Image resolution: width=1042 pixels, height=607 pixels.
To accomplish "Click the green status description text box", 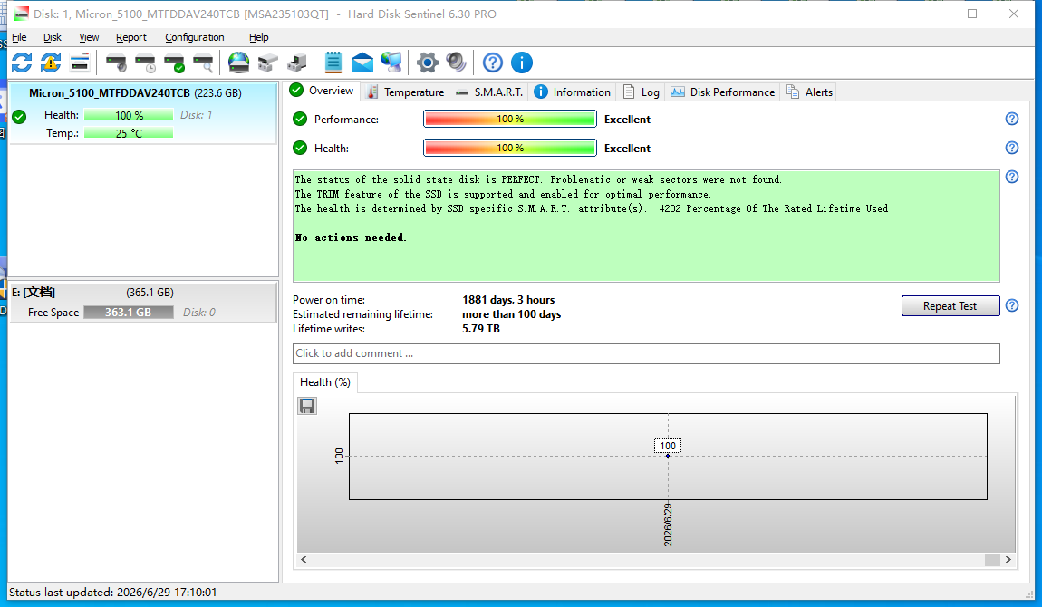I will [x=646, y=226].
